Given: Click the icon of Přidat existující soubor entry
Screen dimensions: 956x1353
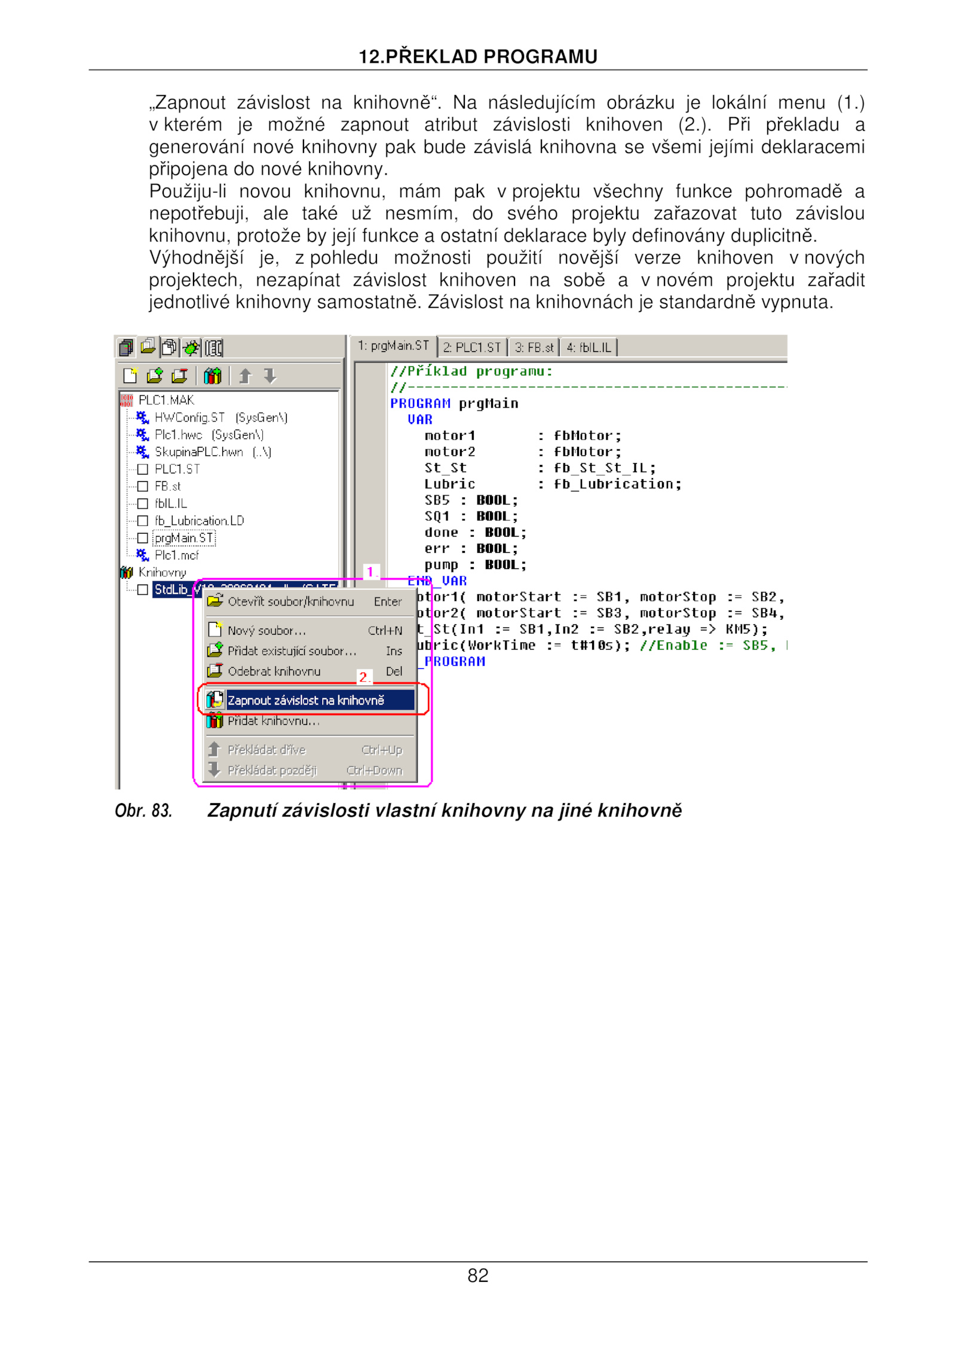Looking at the screenshot, I should (x=215, y=650).
